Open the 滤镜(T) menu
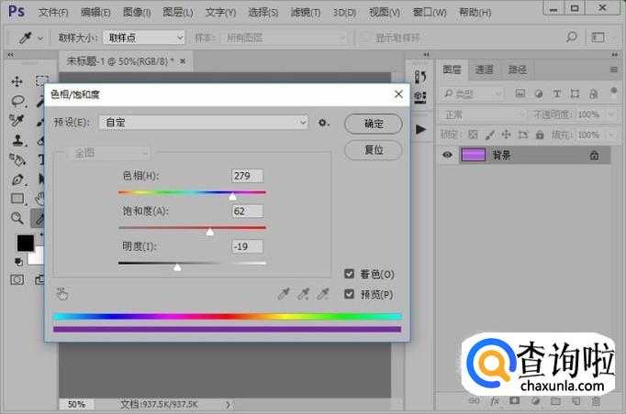Image resolution: width=626 pixels, height=414 pixels. pos(306,13)
